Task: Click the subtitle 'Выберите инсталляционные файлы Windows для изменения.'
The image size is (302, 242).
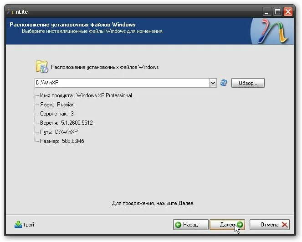Action: click(92, 31)
